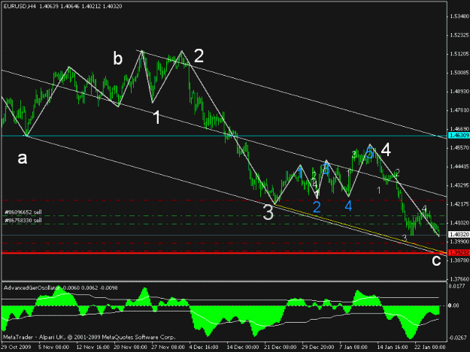Screen dimensions: 470x352
Task: Click price axis value 1.52325
Action: [x=459, y=35]
